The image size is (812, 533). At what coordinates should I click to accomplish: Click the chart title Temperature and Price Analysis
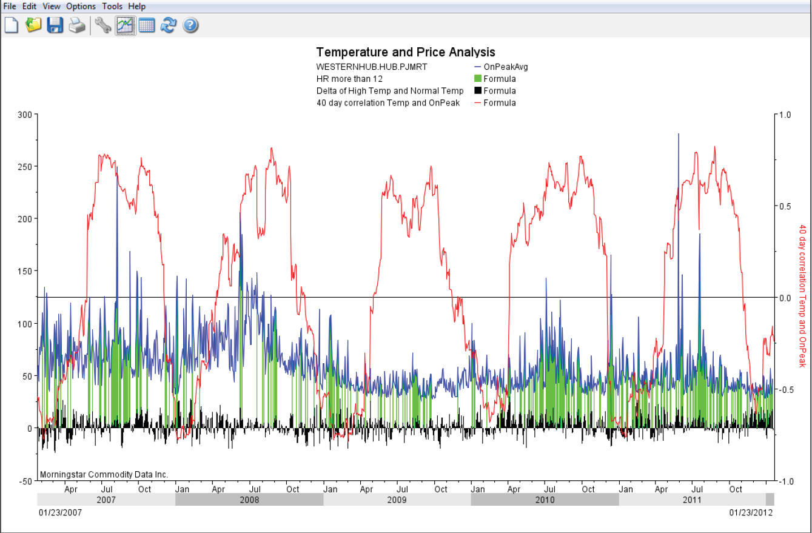point(406,52)
